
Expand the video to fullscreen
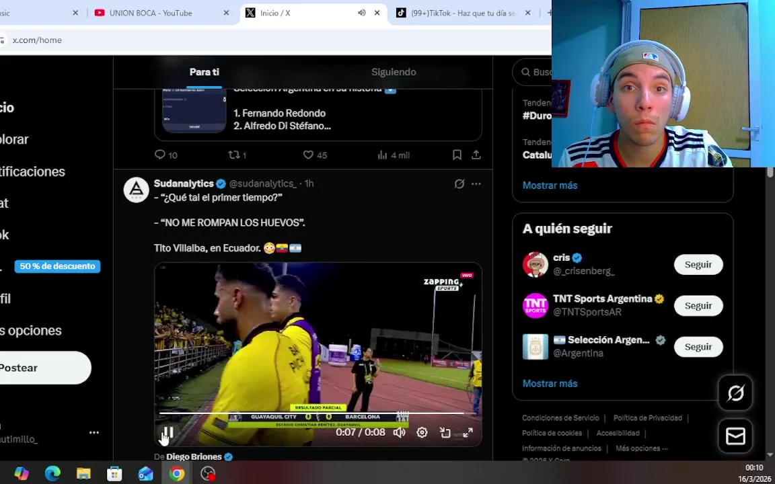pyautogui.click(x=468, y=433)
